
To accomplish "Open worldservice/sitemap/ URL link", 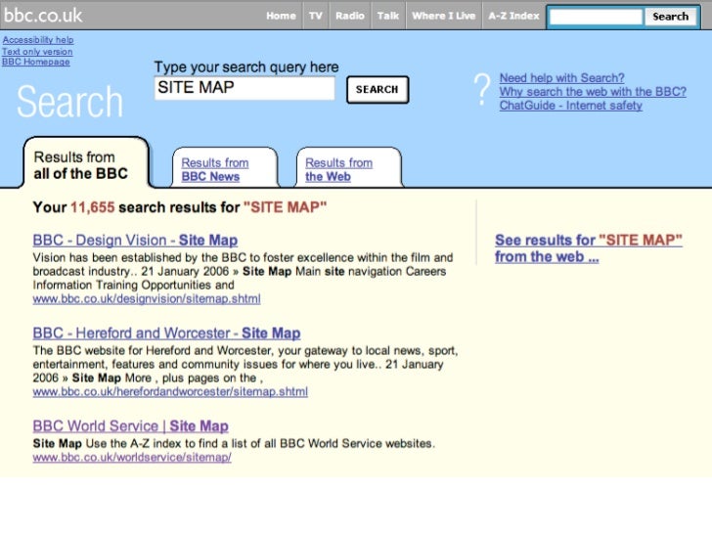I will 132,458.
